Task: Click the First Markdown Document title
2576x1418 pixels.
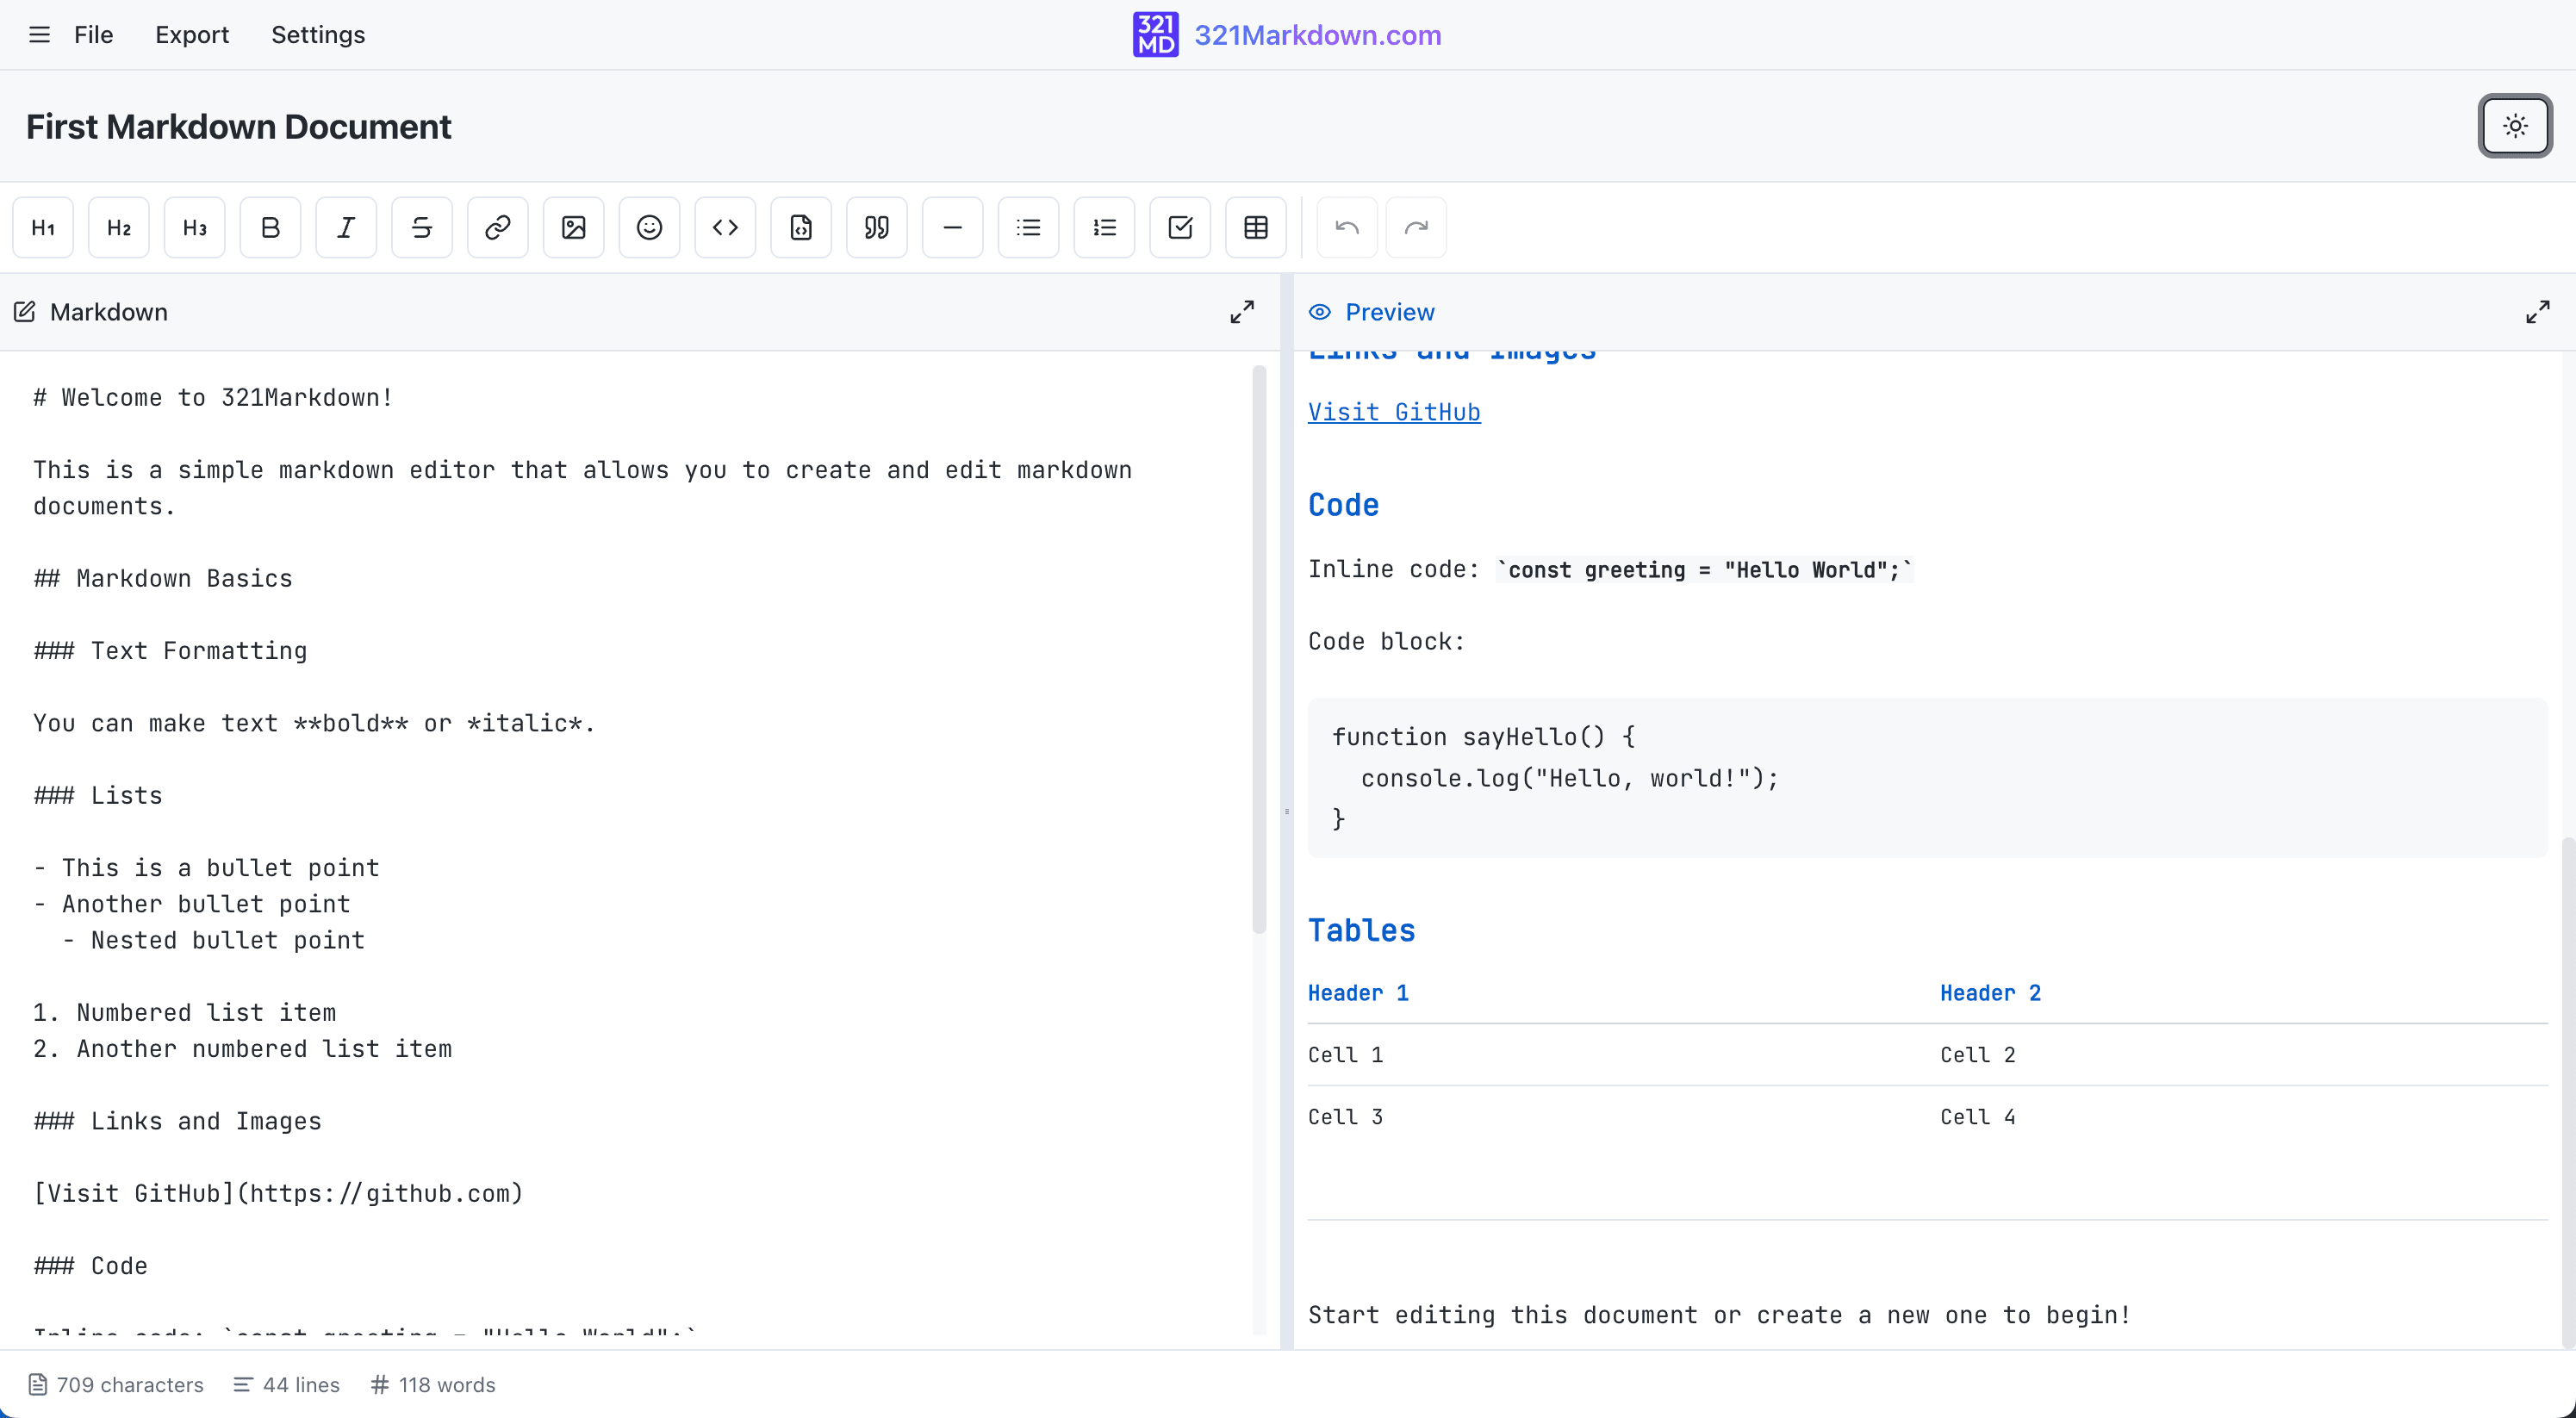Action: click(x=238, y=127)
